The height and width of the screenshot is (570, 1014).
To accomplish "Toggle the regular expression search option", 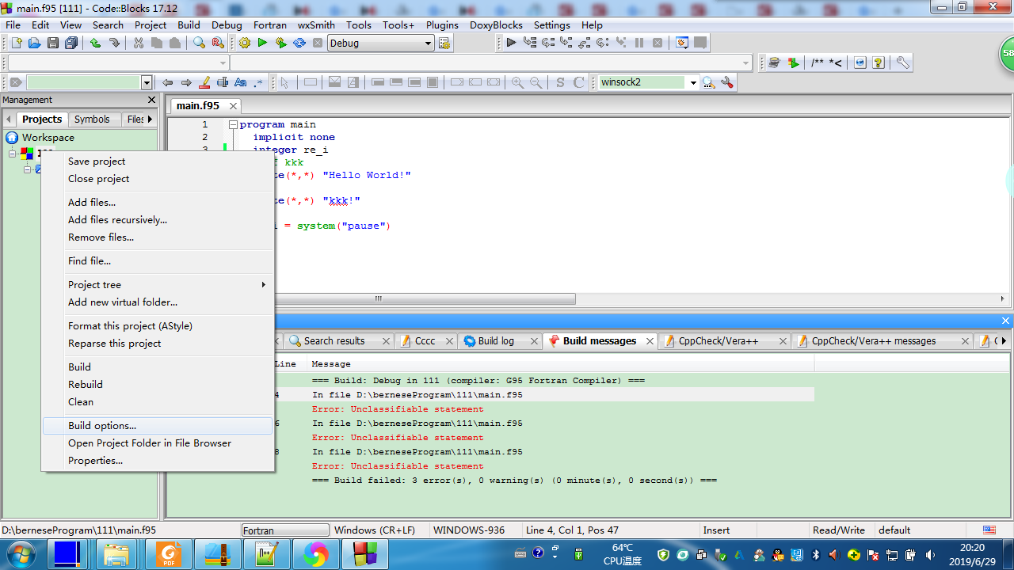I will pyautogui.click(x=259, y=82).
